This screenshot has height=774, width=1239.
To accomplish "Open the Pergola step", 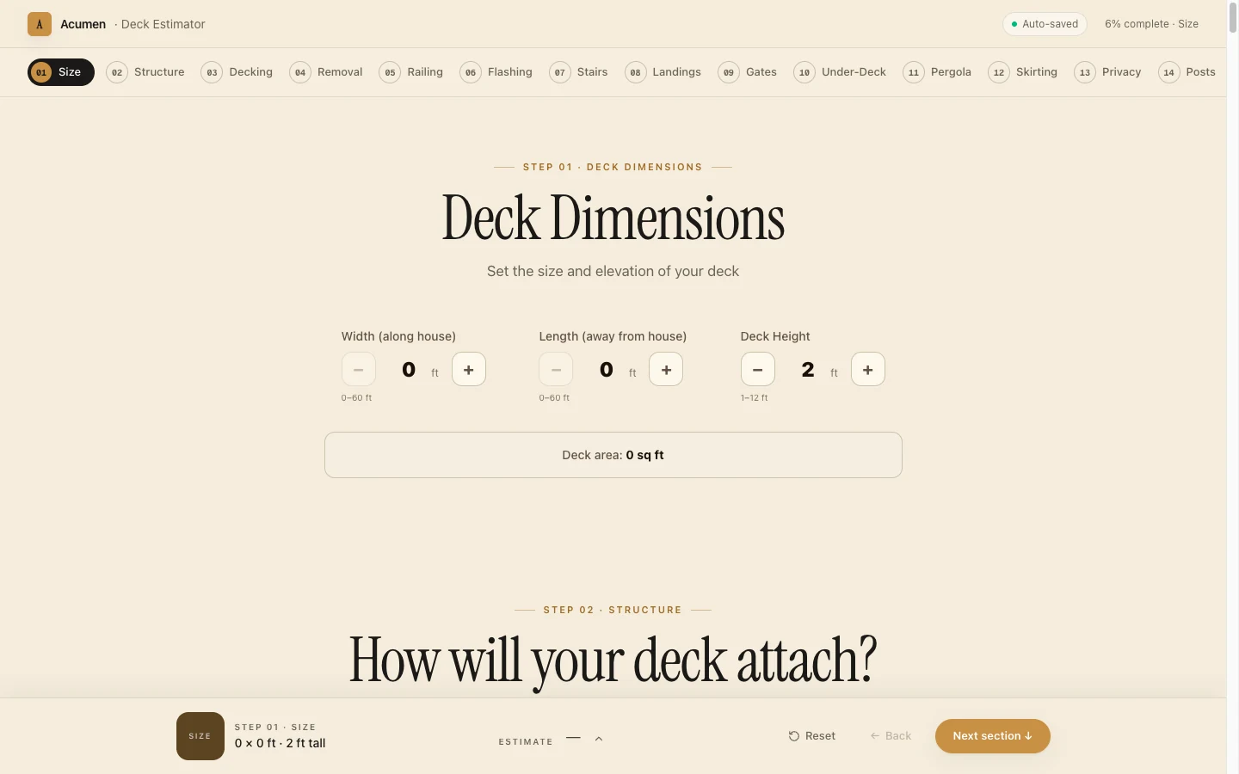I will (x=938, y=72).
